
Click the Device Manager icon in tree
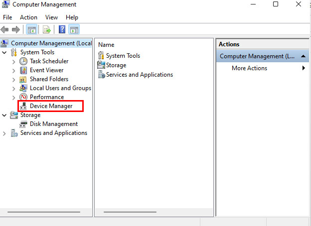tap(23, 106)
